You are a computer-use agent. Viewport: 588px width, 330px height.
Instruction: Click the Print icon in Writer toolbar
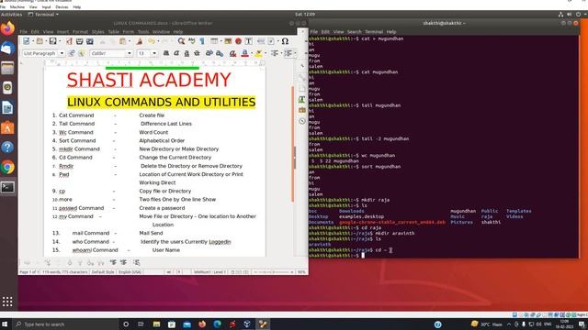(80, 41)
